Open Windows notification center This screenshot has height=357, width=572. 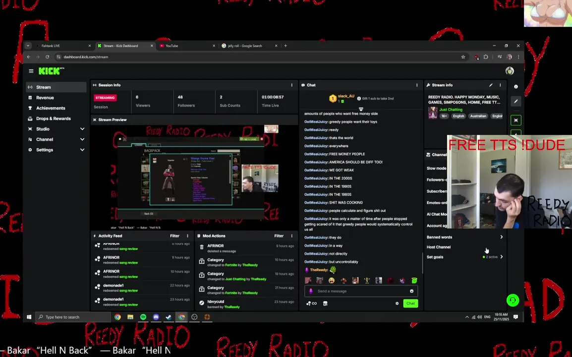(x=515, y=317)
